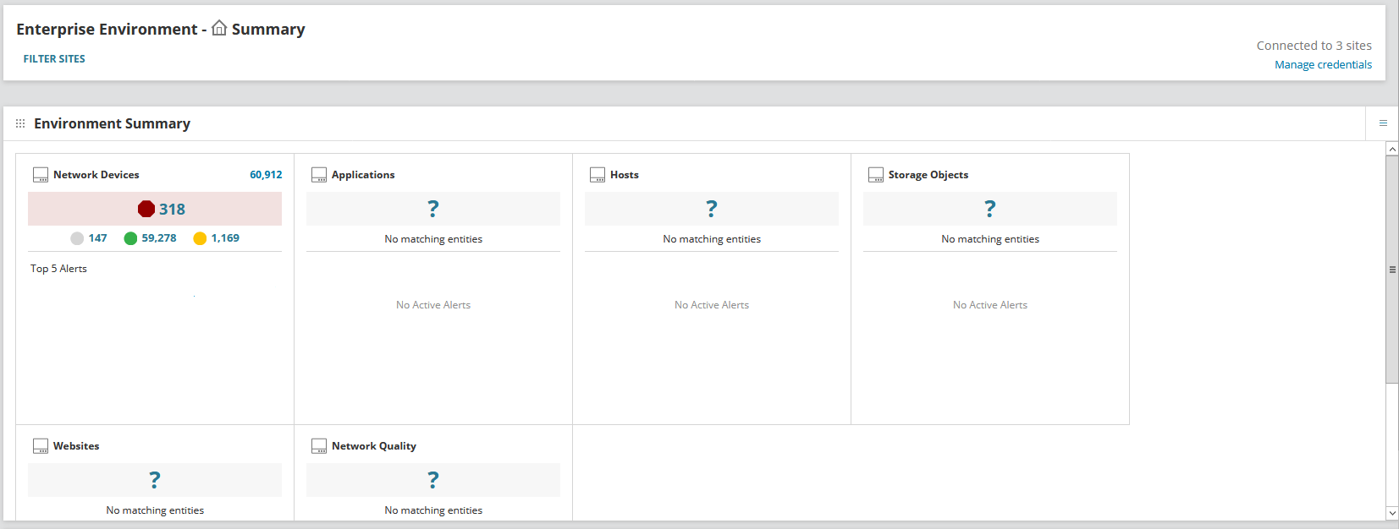Click the yellow warning status circle
The height and width of the screenshot is (529, 1399).
[200, 238]
